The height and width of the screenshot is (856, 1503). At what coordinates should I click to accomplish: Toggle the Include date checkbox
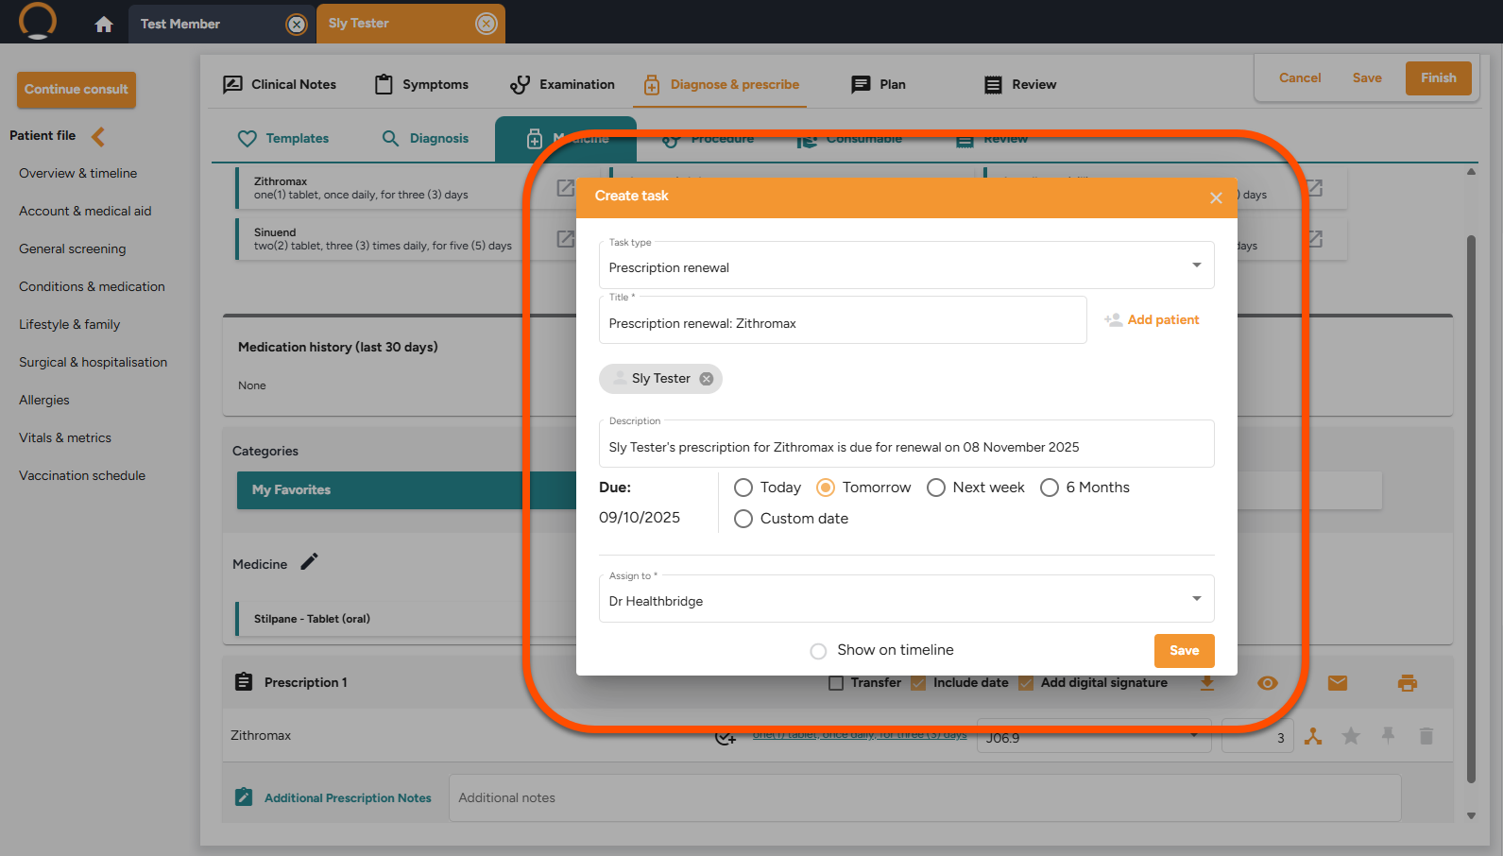click(x=918, y=683)
